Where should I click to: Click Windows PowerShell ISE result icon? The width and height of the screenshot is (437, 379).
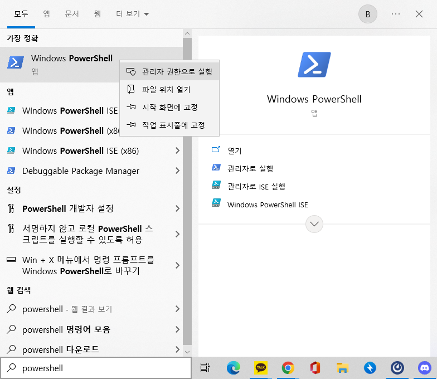point(11,110)
